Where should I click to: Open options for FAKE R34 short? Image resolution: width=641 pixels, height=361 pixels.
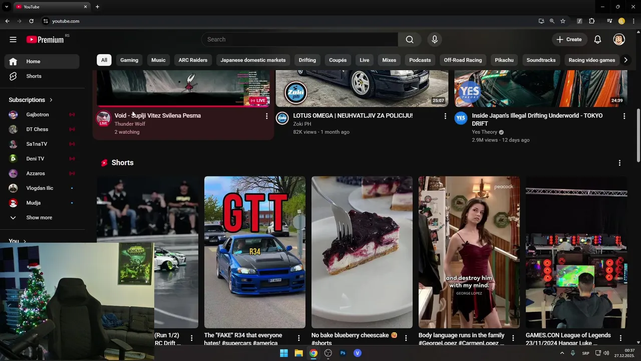pyautogui.click(x=299, y=338)
